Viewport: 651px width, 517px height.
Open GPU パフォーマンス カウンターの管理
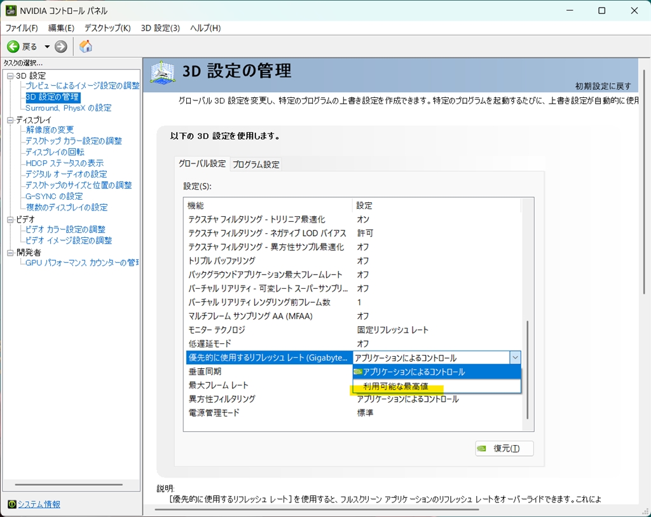[82, 263]
